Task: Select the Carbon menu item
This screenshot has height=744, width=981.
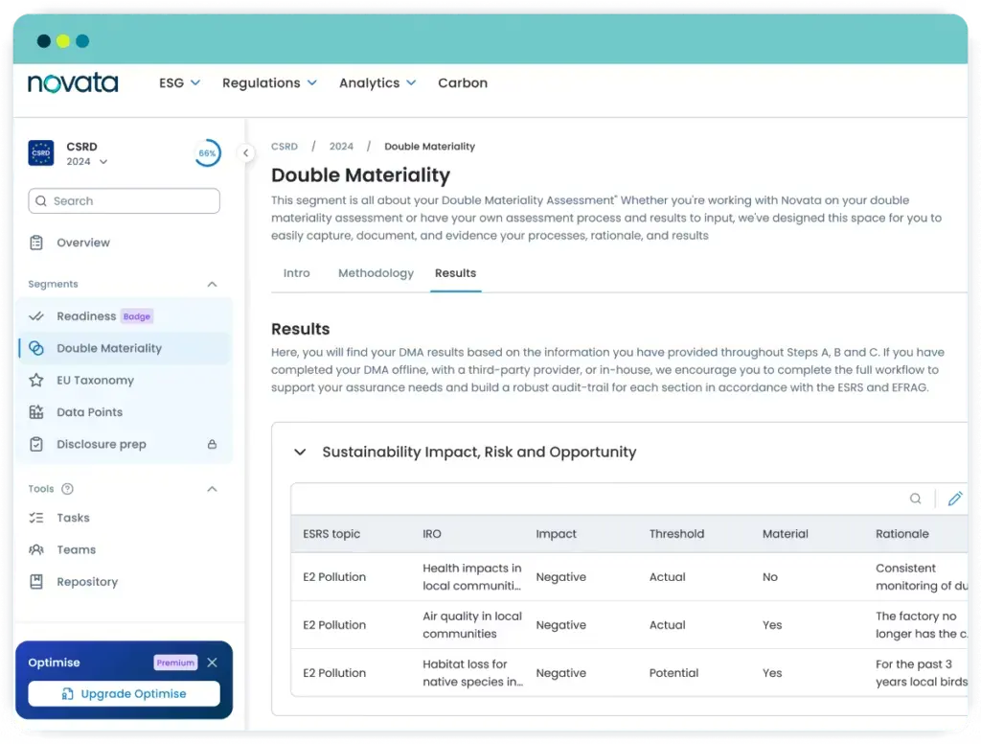Action: point(463,82)
